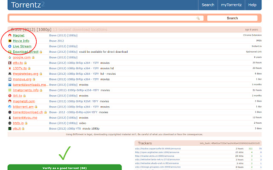Image resolution: width=273 pixels, height=170 pixels.
Task: Click the Brave 2012 title in Movie Info row
Action: click(57, 41)
